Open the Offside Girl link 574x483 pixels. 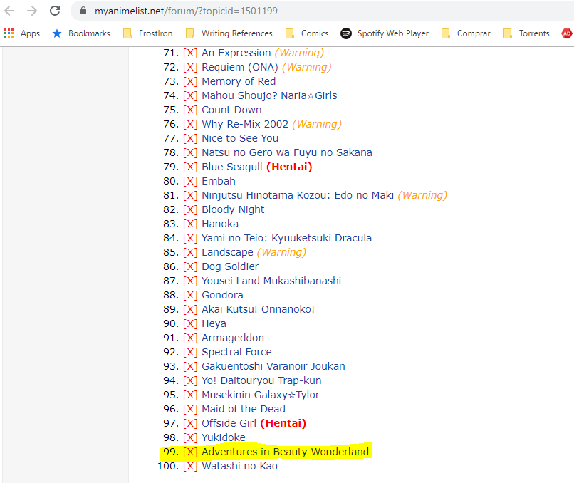(x=229, y=423)
